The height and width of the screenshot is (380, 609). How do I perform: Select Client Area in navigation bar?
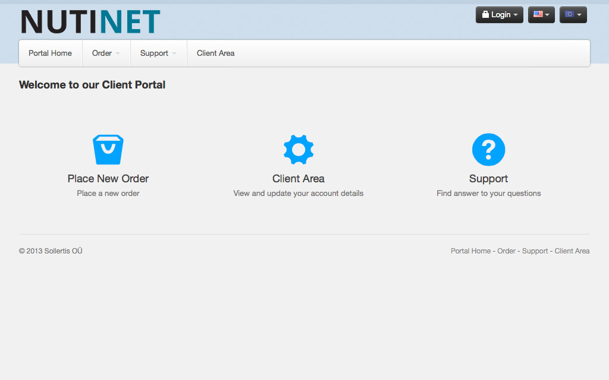point(215,53)
